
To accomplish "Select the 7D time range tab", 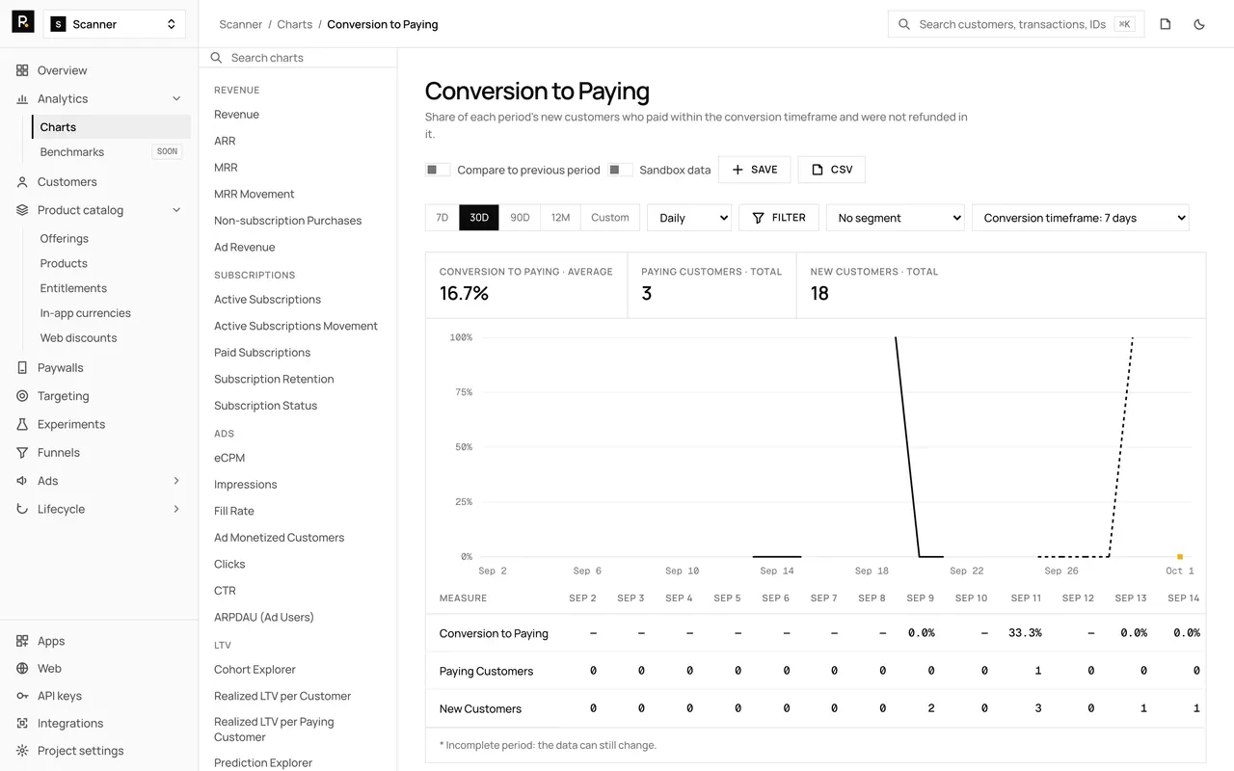I will [443, 218].
